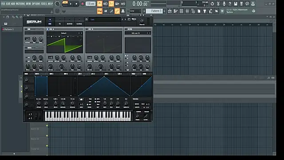Click the help question mark icon
Screen dimensions: 284x160
230,4
